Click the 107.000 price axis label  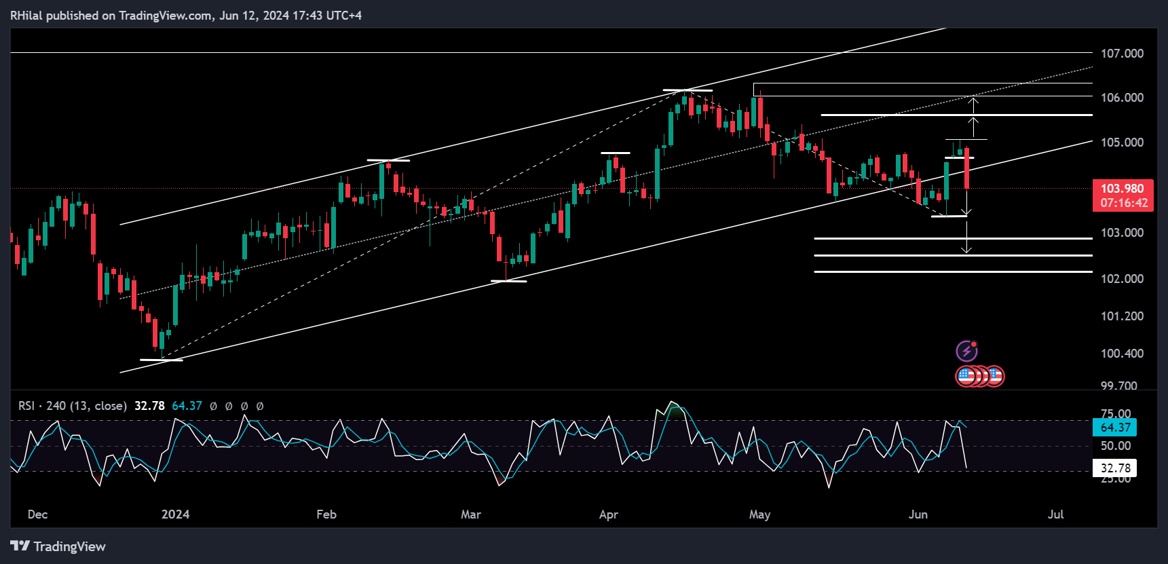tap(1122, 54)
